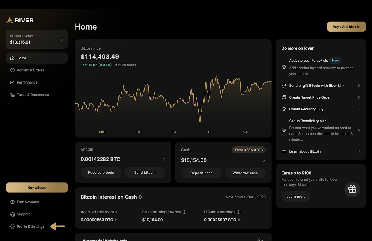The image size is (372, 241).
Task: Toggle currency for Accrued this month amount
Action: coord(116,220)
